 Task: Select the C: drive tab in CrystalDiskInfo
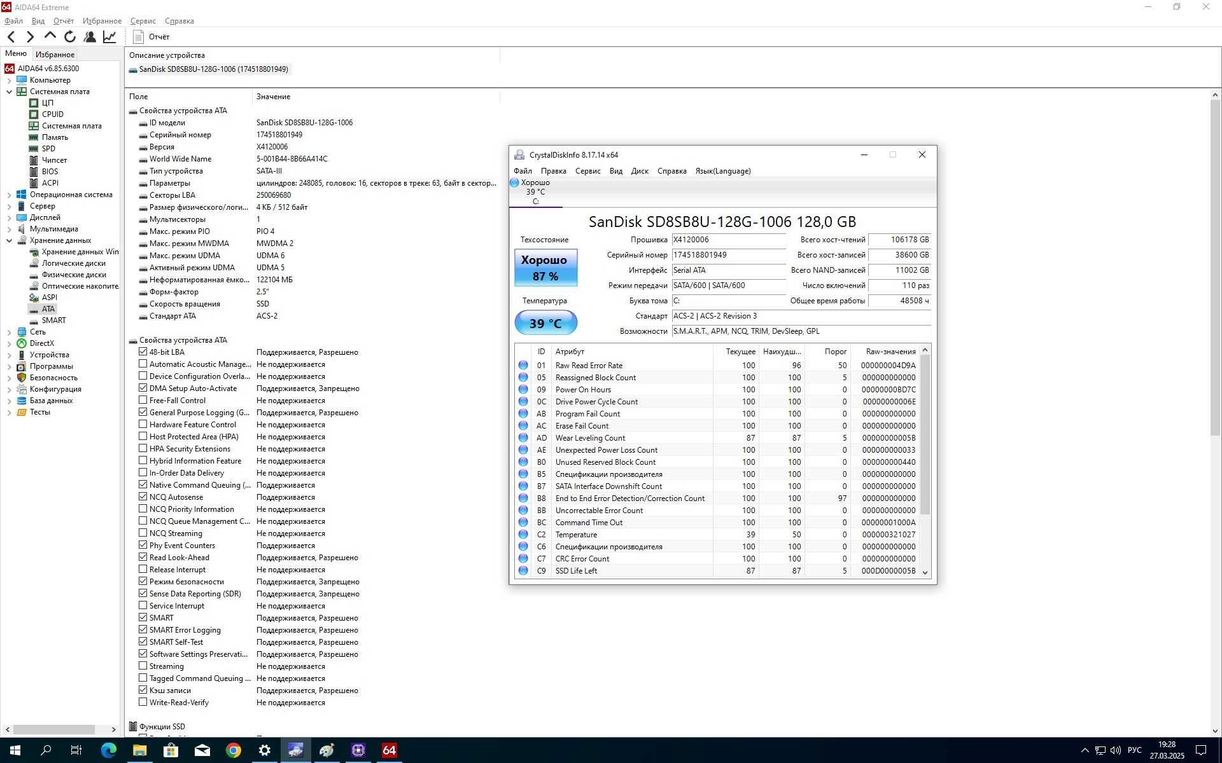click(535, 192)
